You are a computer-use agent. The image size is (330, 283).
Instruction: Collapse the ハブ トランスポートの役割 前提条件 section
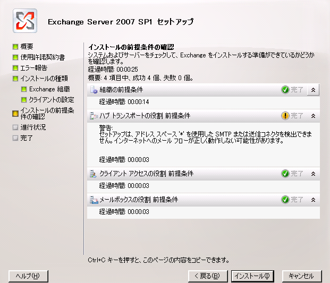click(313, 116)
